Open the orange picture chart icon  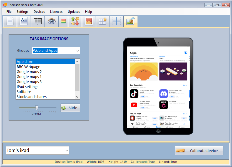pyautogui.click(x=89, y=21)
